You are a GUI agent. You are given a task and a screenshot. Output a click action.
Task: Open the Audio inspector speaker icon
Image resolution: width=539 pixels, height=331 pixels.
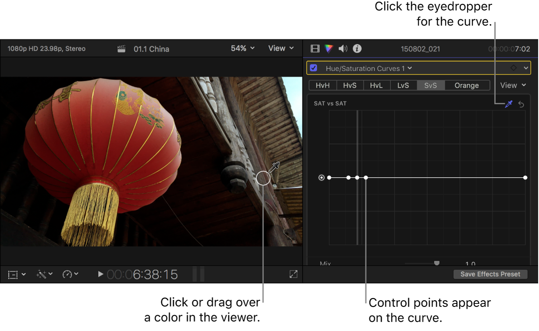point(342,49)
